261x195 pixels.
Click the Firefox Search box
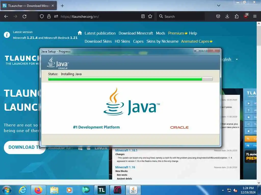tap(181, 17)
